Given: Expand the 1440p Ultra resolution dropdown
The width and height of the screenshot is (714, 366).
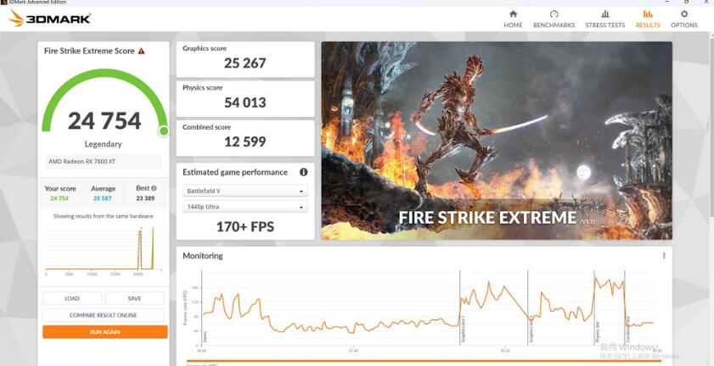Looking at the screenshot, I should point(245,207).
